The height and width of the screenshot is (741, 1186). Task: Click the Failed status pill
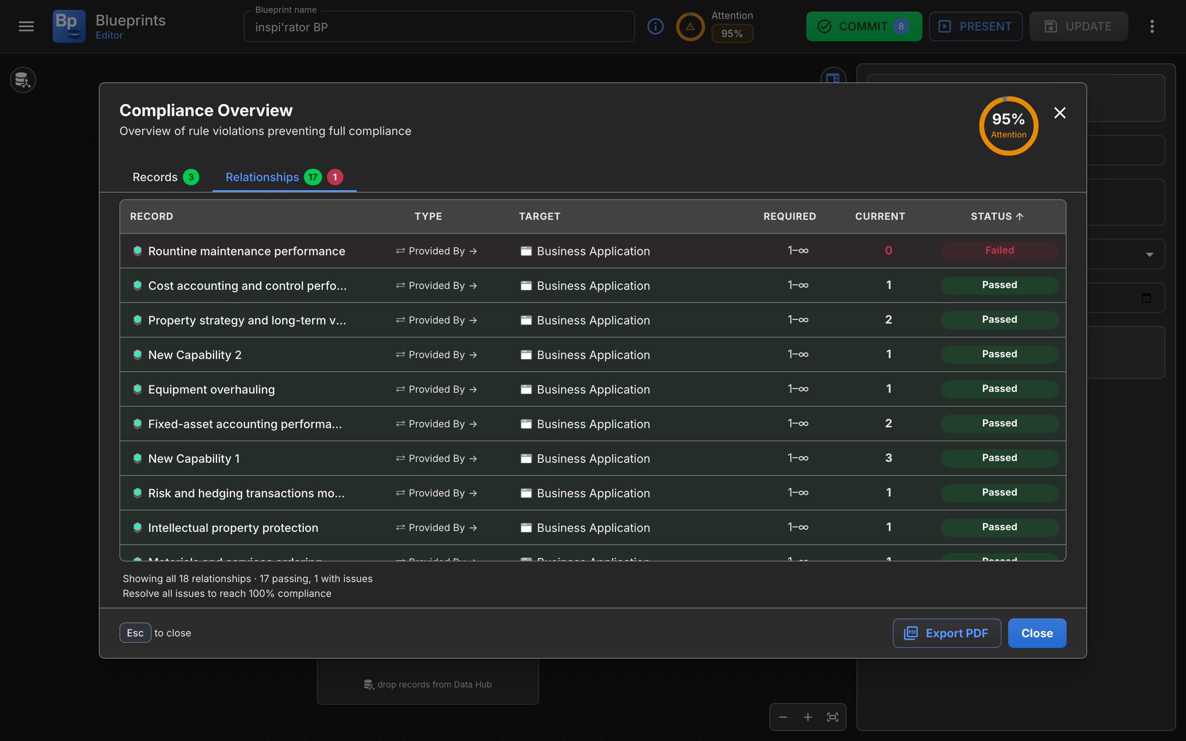tap(999, 250)
